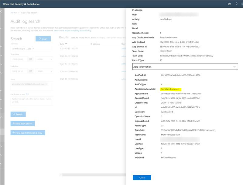Click the Search button

pyautogui.click(x=18, y=114)
